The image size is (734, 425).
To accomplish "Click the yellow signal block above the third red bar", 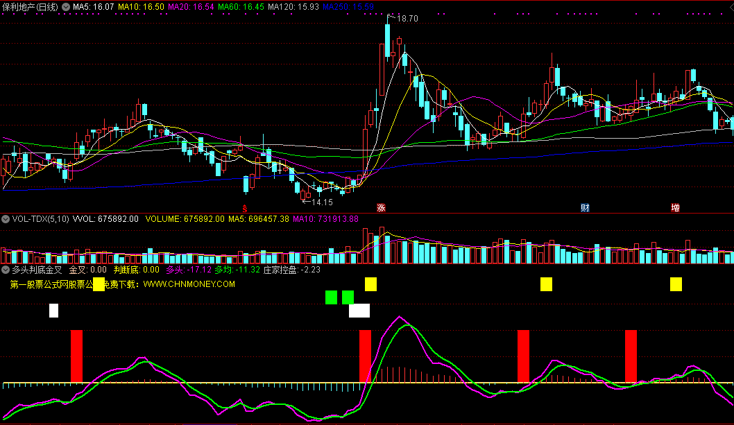I will tap(546, 284).
